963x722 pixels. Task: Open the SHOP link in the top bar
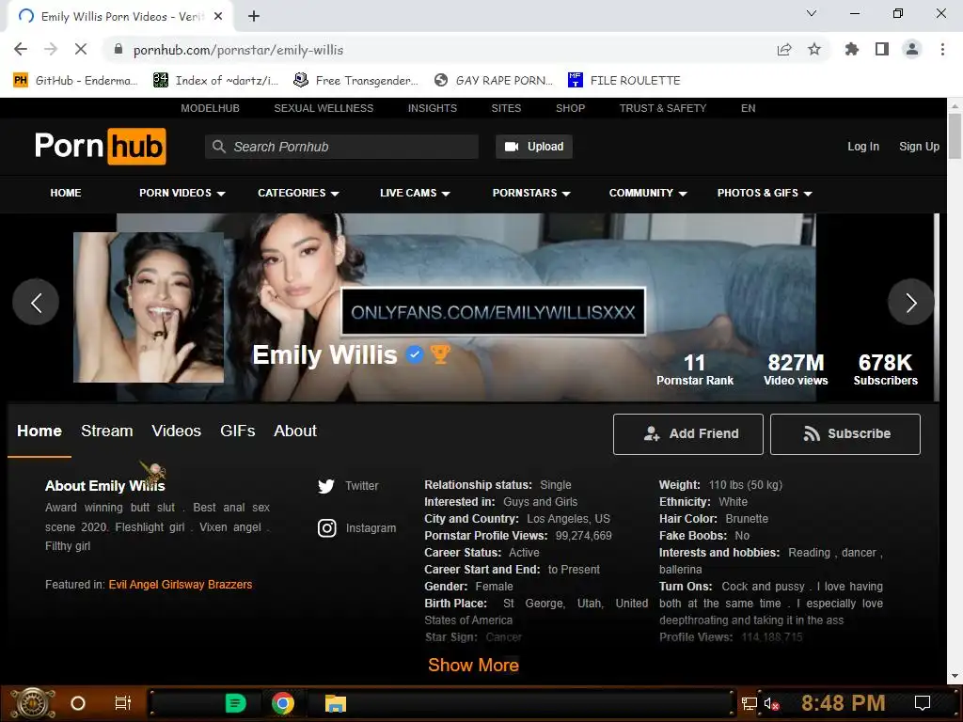571,108
